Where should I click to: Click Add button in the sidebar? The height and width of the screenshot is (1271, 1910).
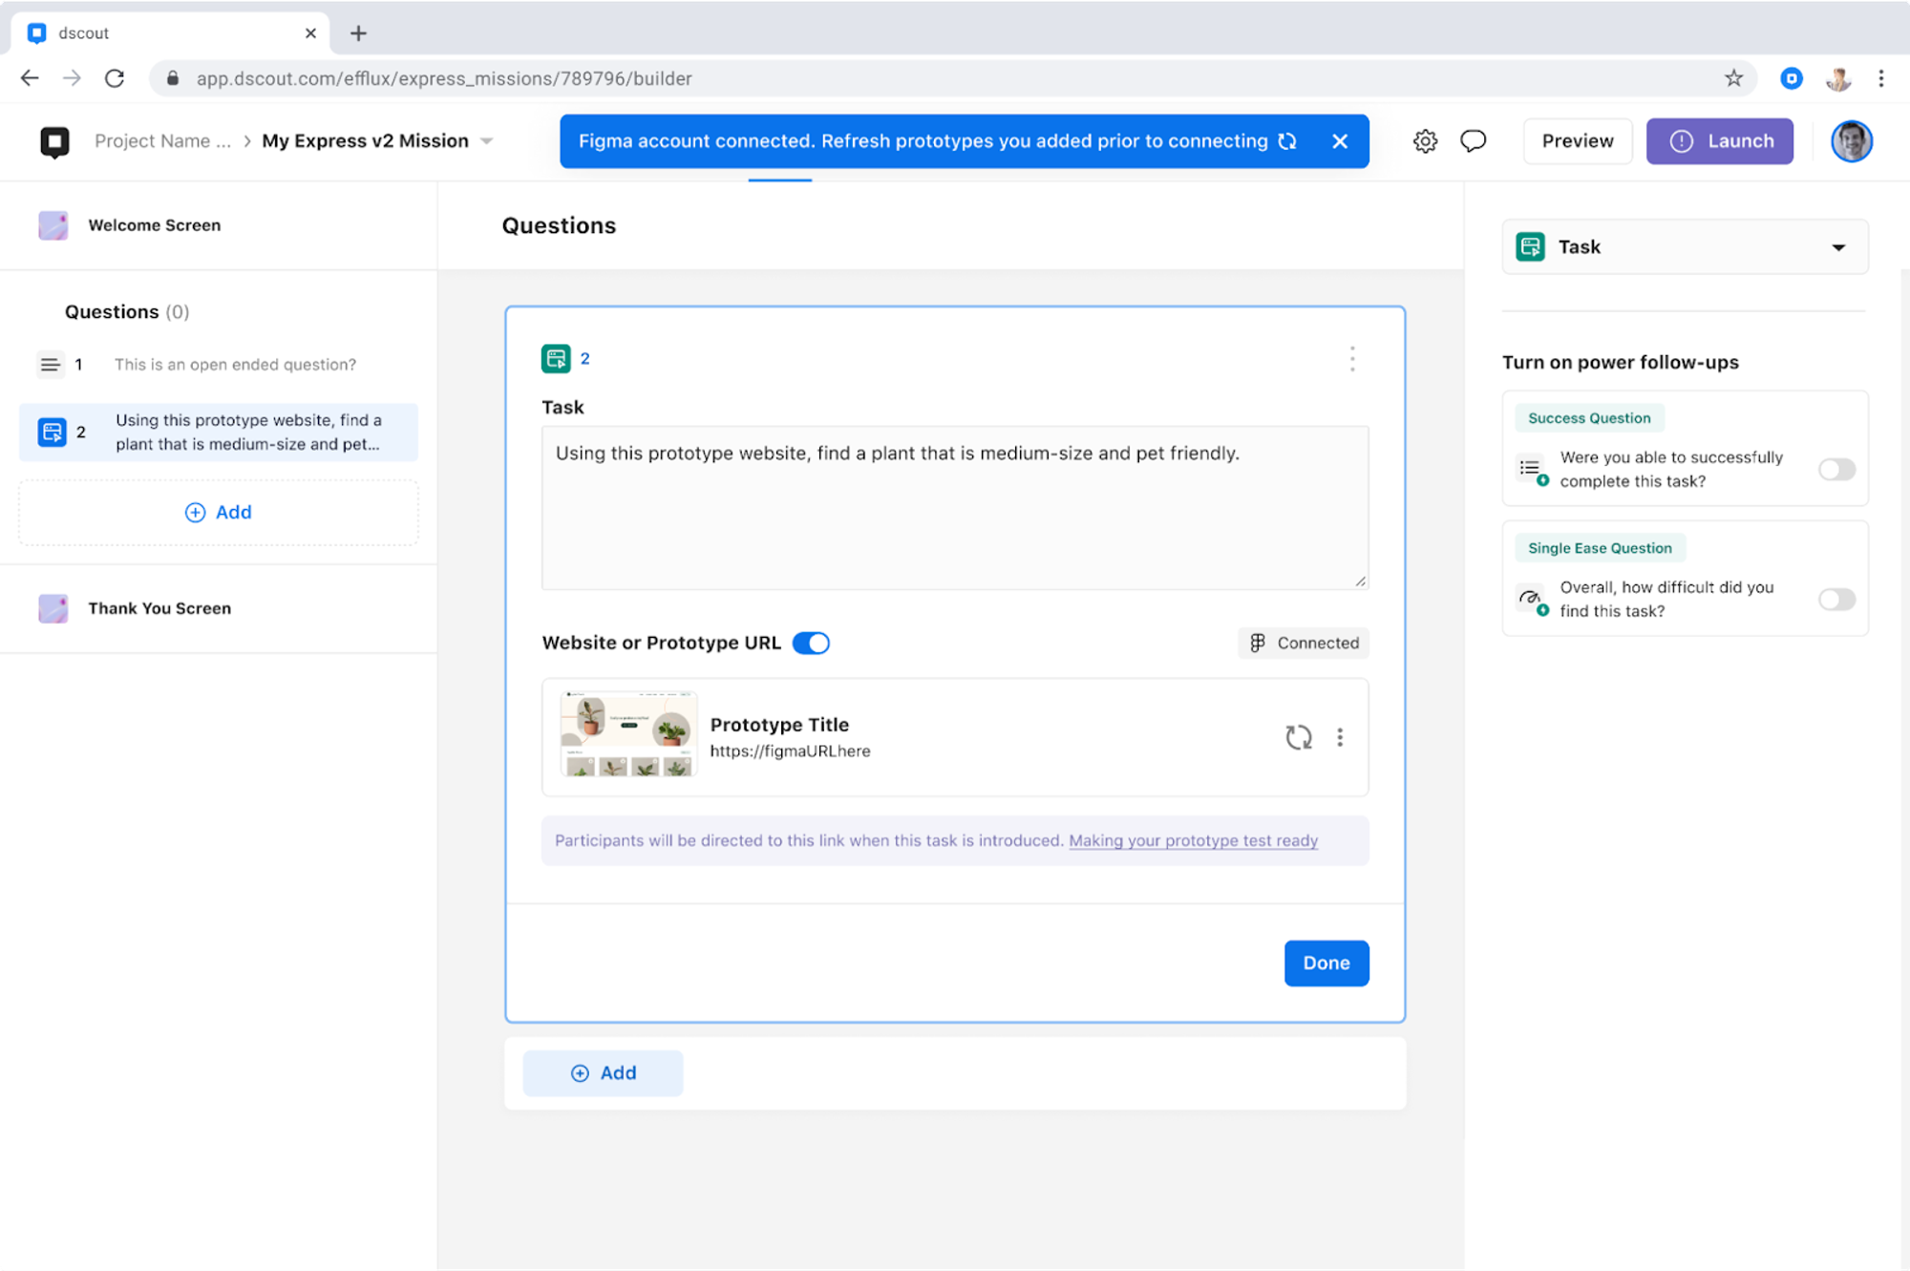click(x=219, y=513)
